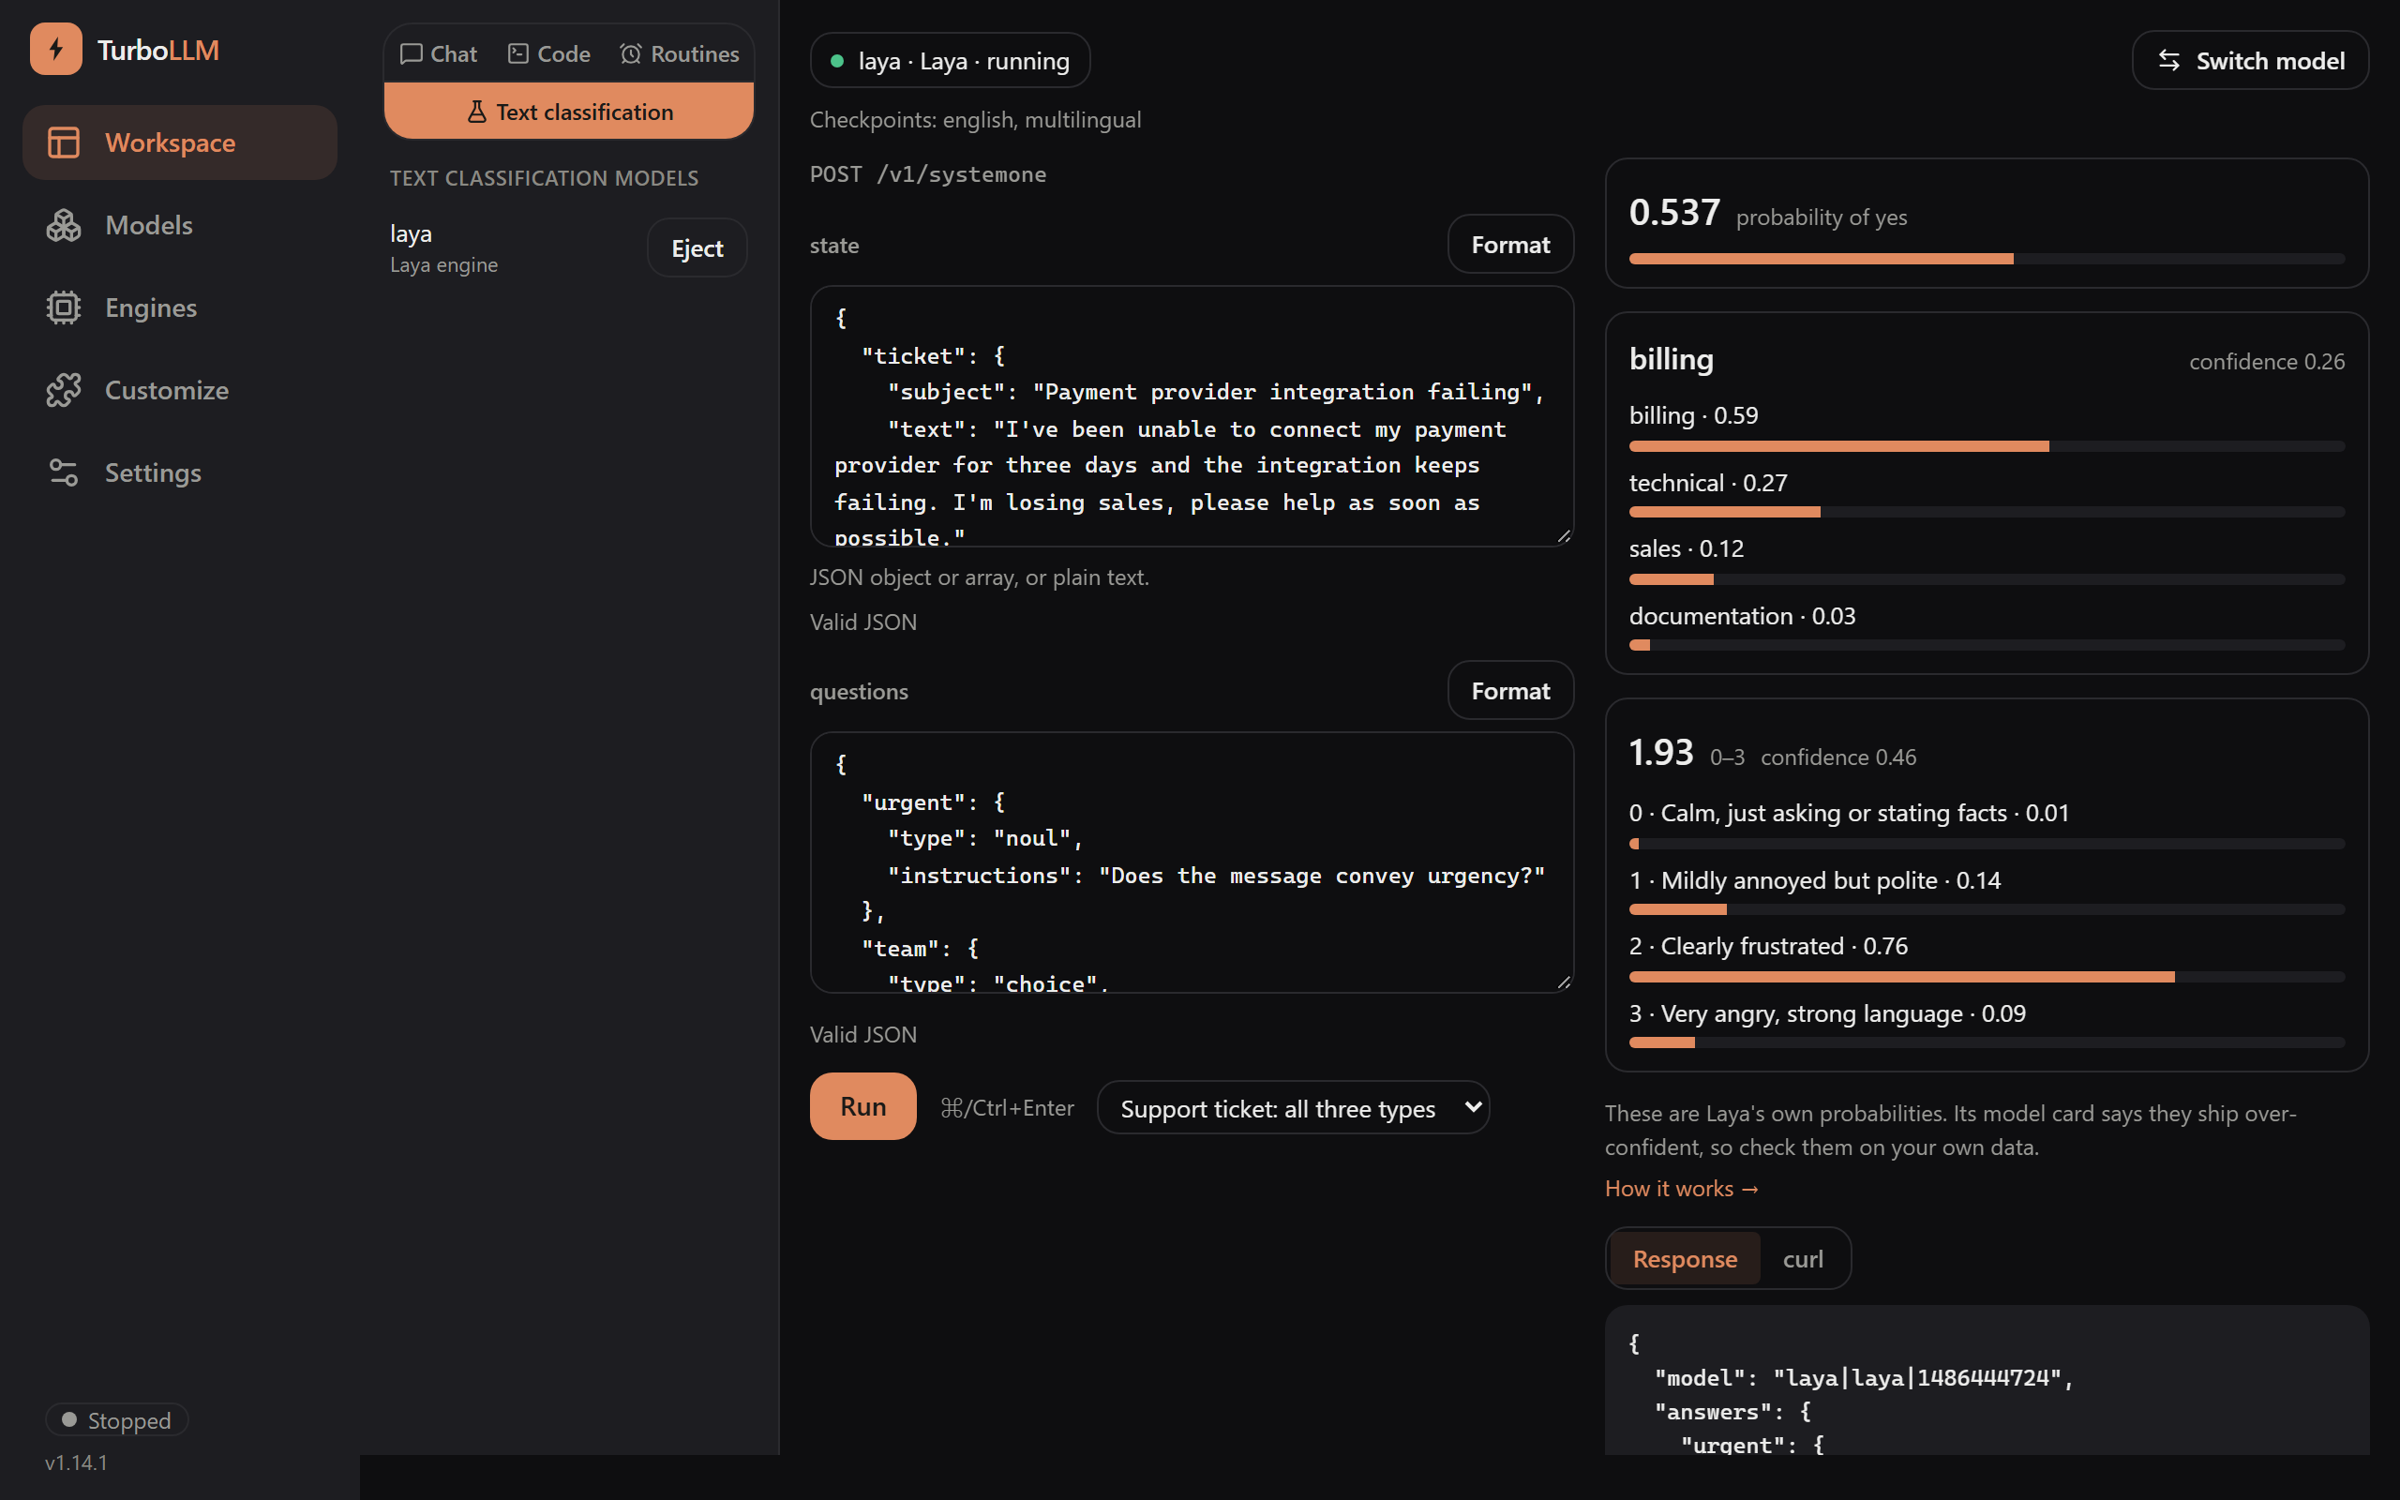Click inside the state JSON text area
2400x1500 pixels.
[x=1191, y=415]
